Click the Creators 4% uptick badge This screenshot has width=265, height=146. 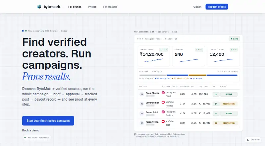point(198,49)
